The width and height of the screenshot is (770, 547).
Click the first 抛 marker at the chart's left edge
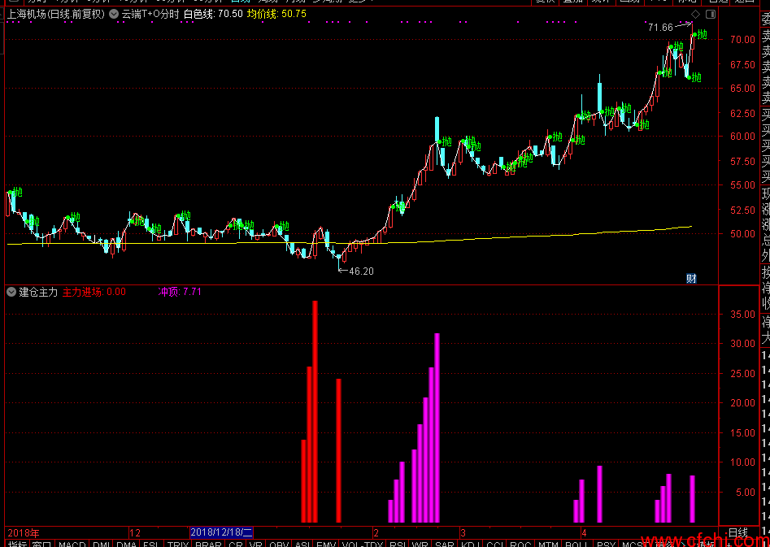pyautogui.click(x=18, y=192)
